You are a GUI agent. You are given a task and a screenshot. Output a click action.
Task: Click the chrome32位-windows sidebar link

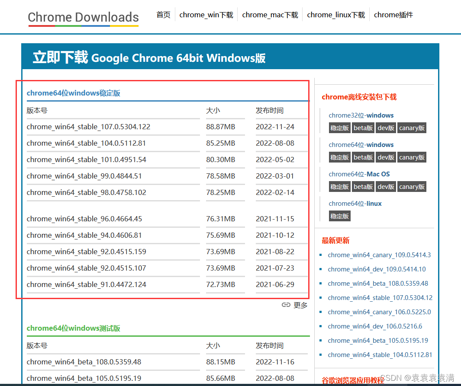361,115
